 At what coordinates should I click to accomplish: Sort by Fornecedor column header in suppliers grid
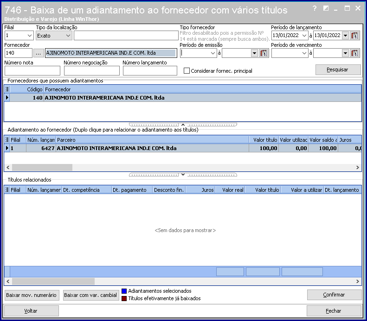coord(203,89)
